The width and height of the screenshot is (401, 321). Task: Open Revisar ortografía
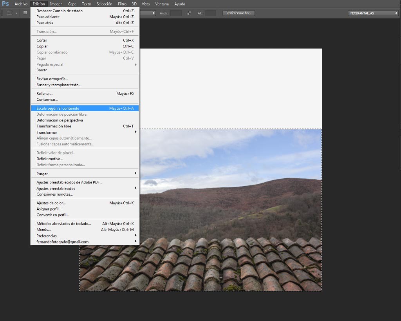85,79
